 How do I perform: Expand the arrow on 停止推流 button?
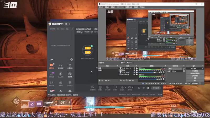[x=202, y=68]
